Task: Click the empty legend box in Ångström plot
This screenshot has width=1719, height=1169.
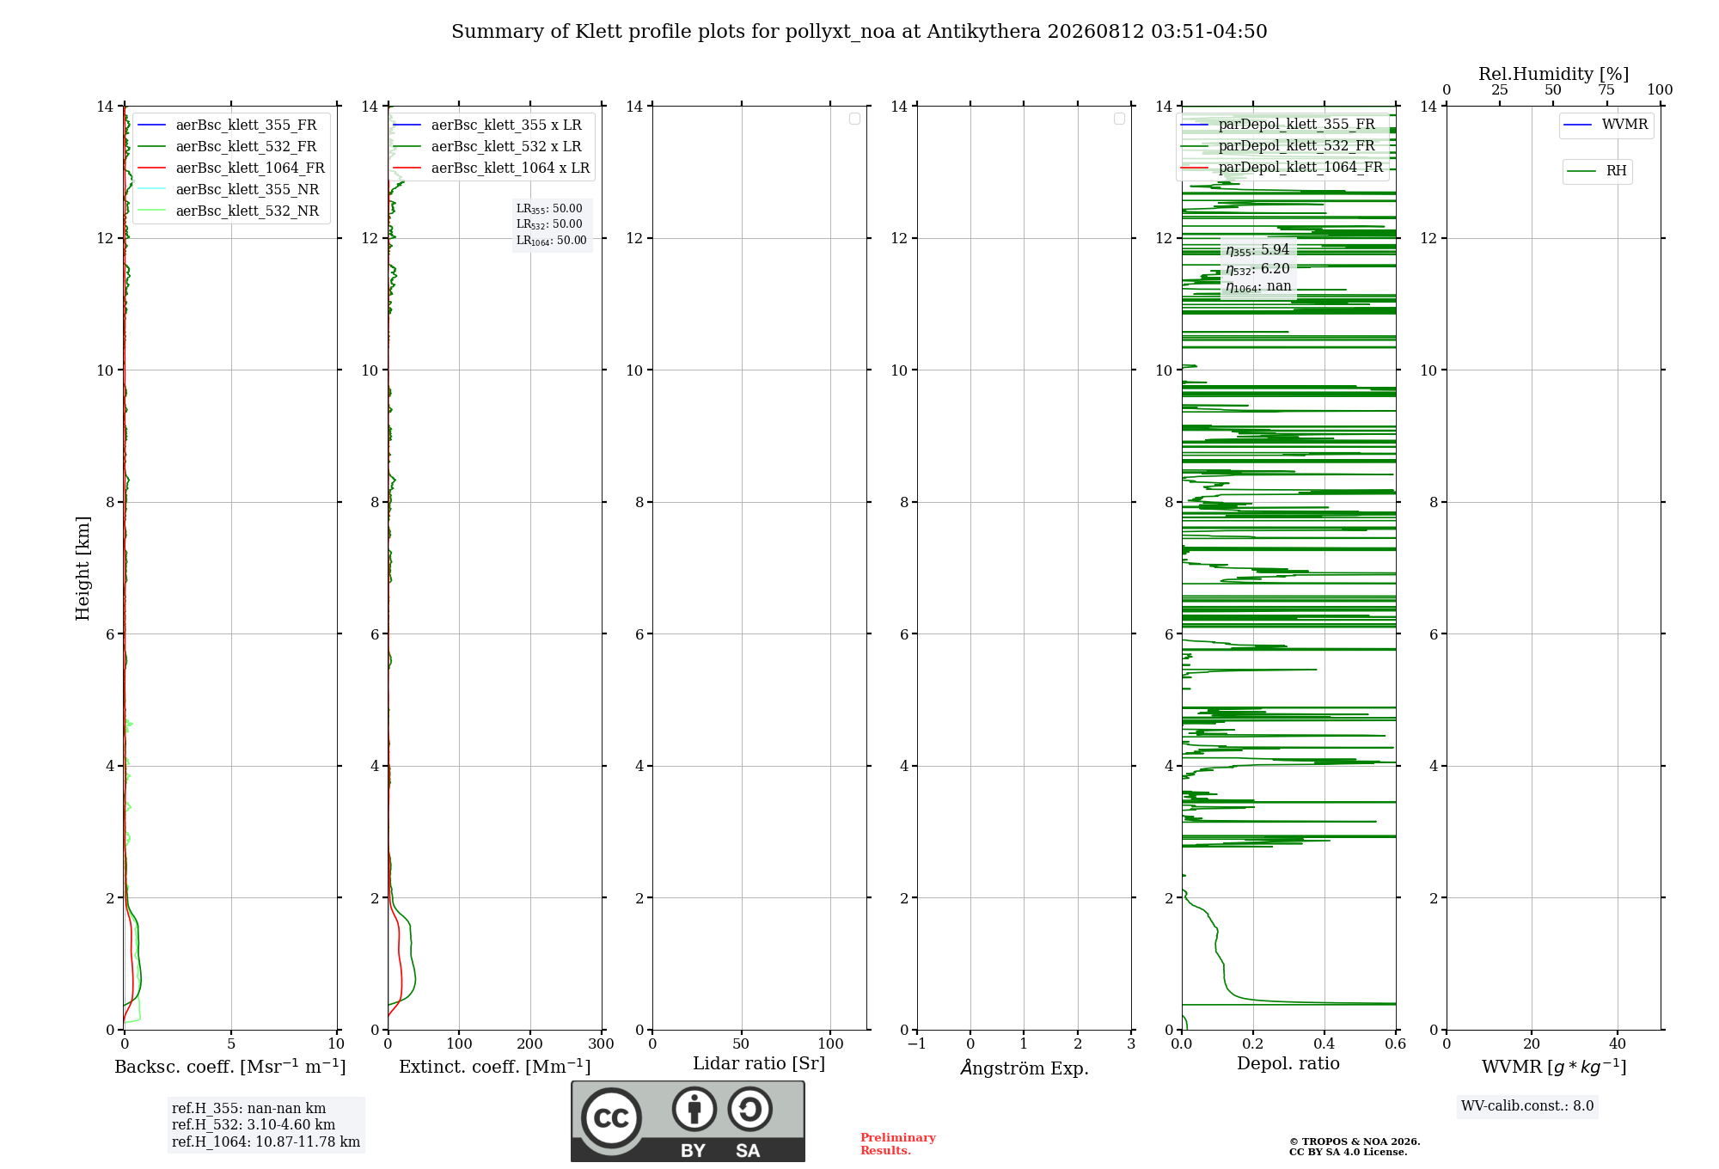Action: (x=1119, y=119)
